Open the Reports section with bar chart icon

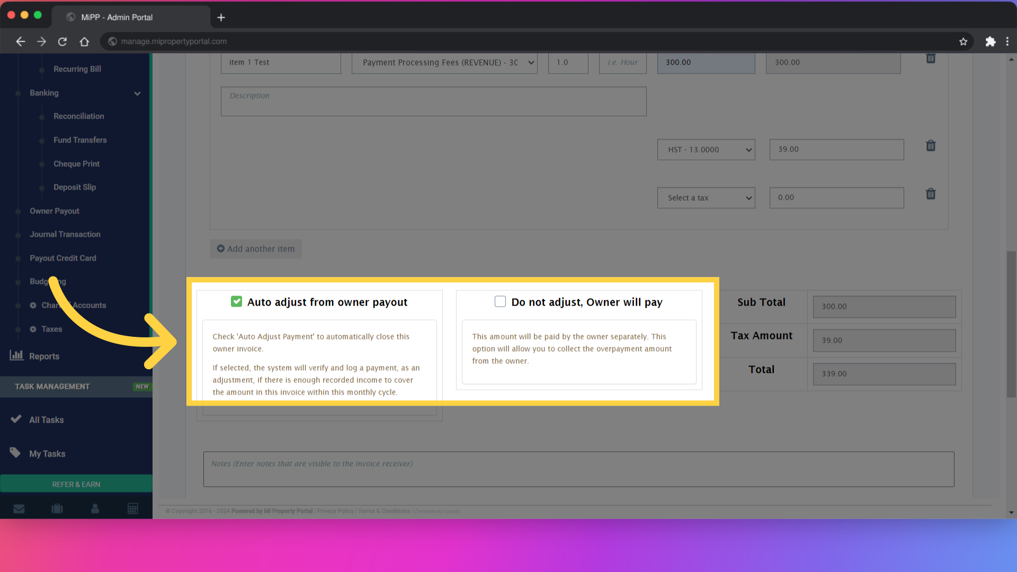click(x=44, y=356)
